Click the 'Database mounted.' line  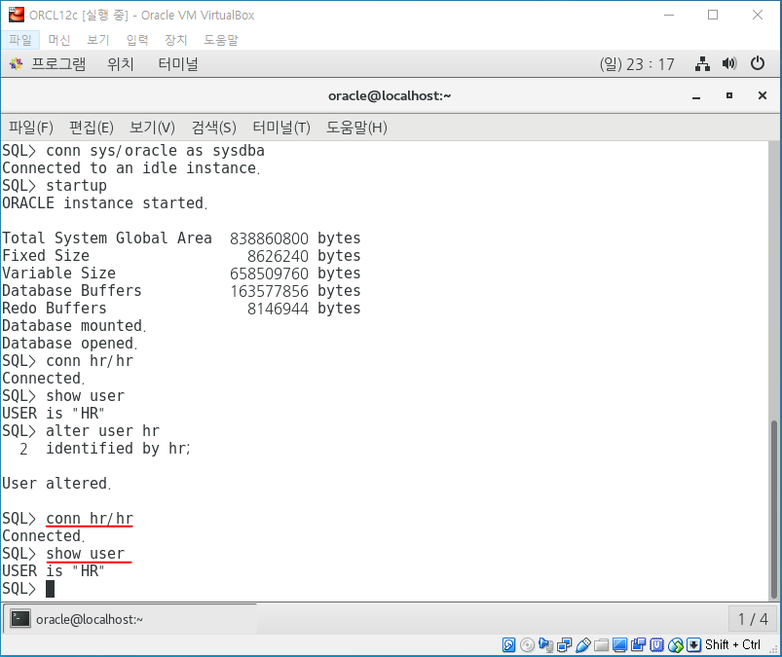pos(74,325)
